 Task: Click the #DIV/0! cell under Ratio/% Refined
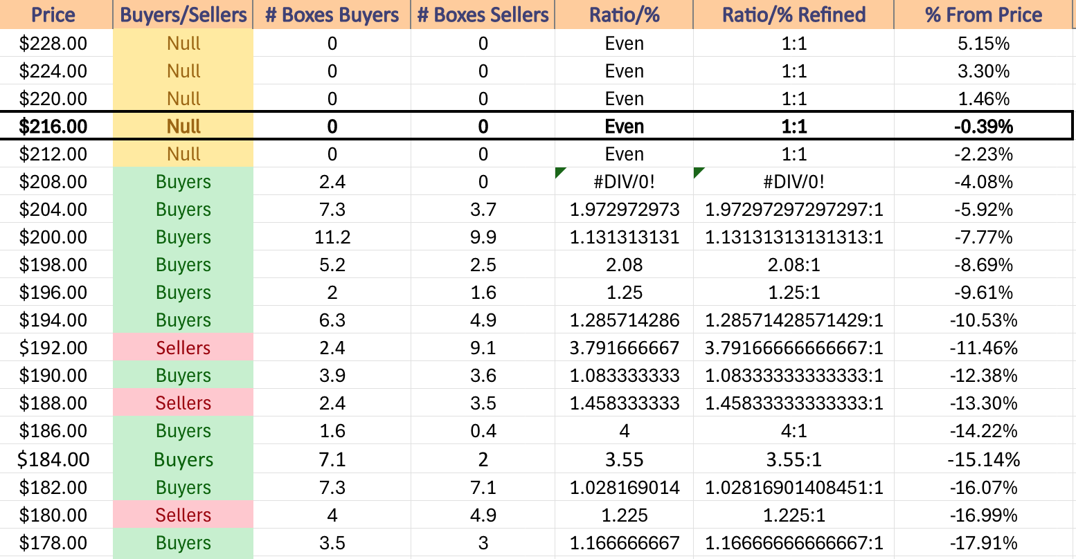pyautogui.click(x=794, y=182)
